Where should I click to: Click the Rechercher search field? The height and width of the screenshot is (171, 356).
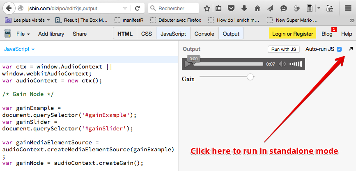tap(173, 9)
